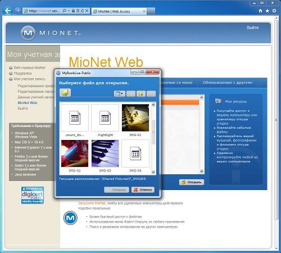Open the browser Home icon
The image size is (281, 253).
[x=260, y=11]
